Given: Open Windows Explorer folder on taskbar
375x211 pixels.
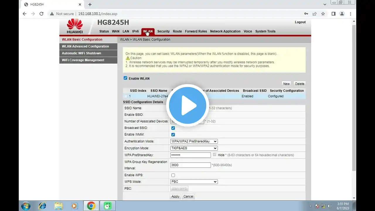Looking at the screenshot, I should [x=59, y=206].
